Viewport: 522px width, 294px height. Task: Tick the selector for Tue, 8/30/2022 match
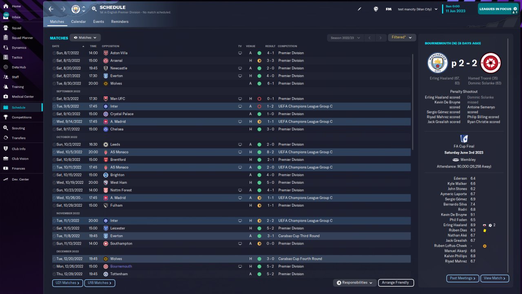[54, 84]
